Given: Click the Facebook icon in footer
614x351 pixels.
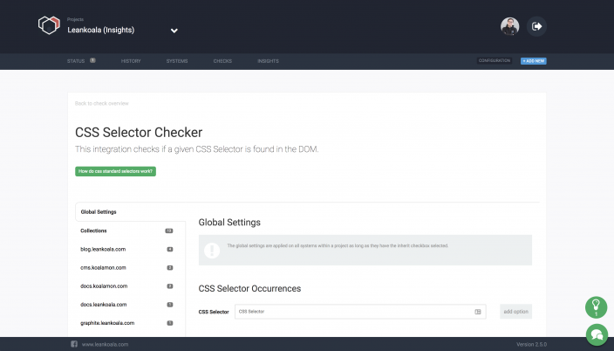Looking at the screenshot, I should point(74,344).
